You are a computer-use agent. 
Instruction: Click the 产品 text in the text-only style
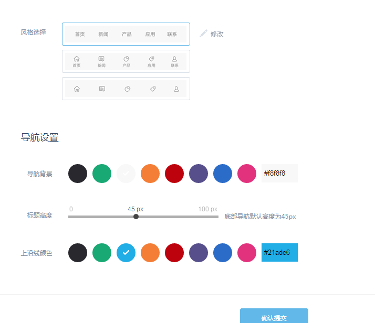127,34
